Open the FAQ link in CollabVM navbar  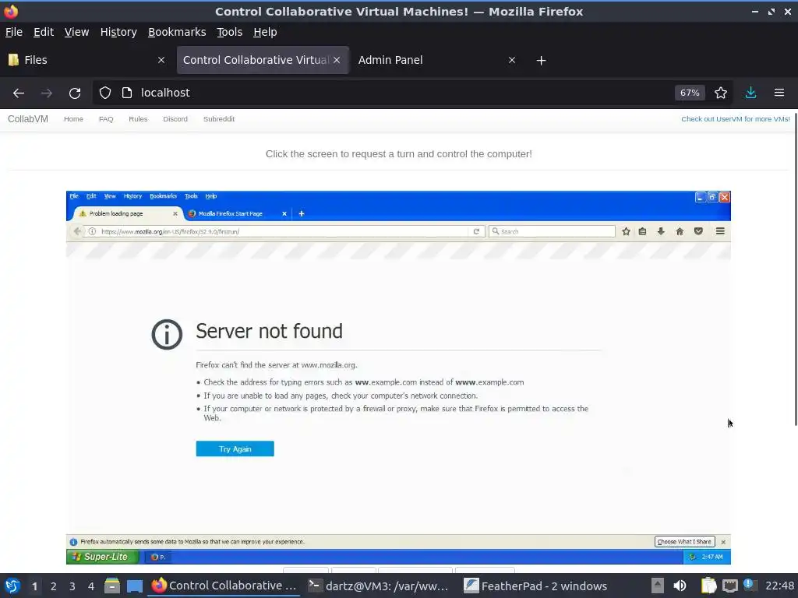click(x=106, y=119)
